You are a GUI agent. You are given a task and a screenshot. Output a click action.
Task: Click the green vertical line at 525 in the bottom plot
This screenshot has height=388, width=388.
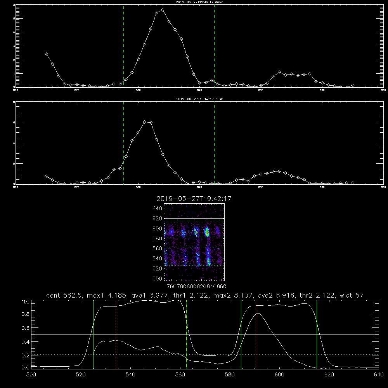click(94, 334)
